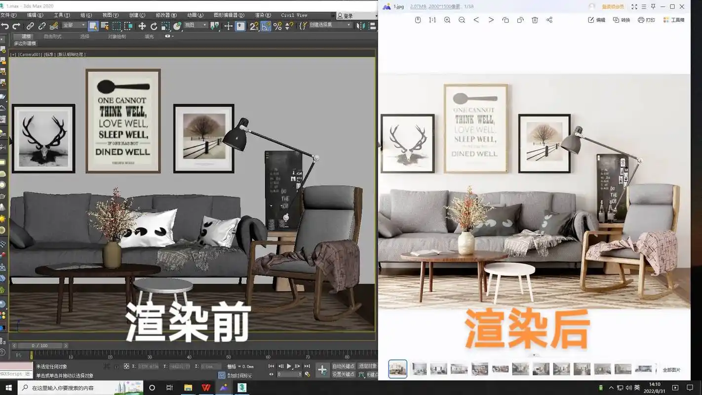
Task: Open the 渲染(R) menu
Action: 263,15
